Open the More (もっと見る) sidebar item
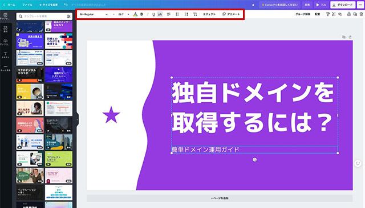The width and height of the screenshot is (365, 208). click(x=5, y=68)
